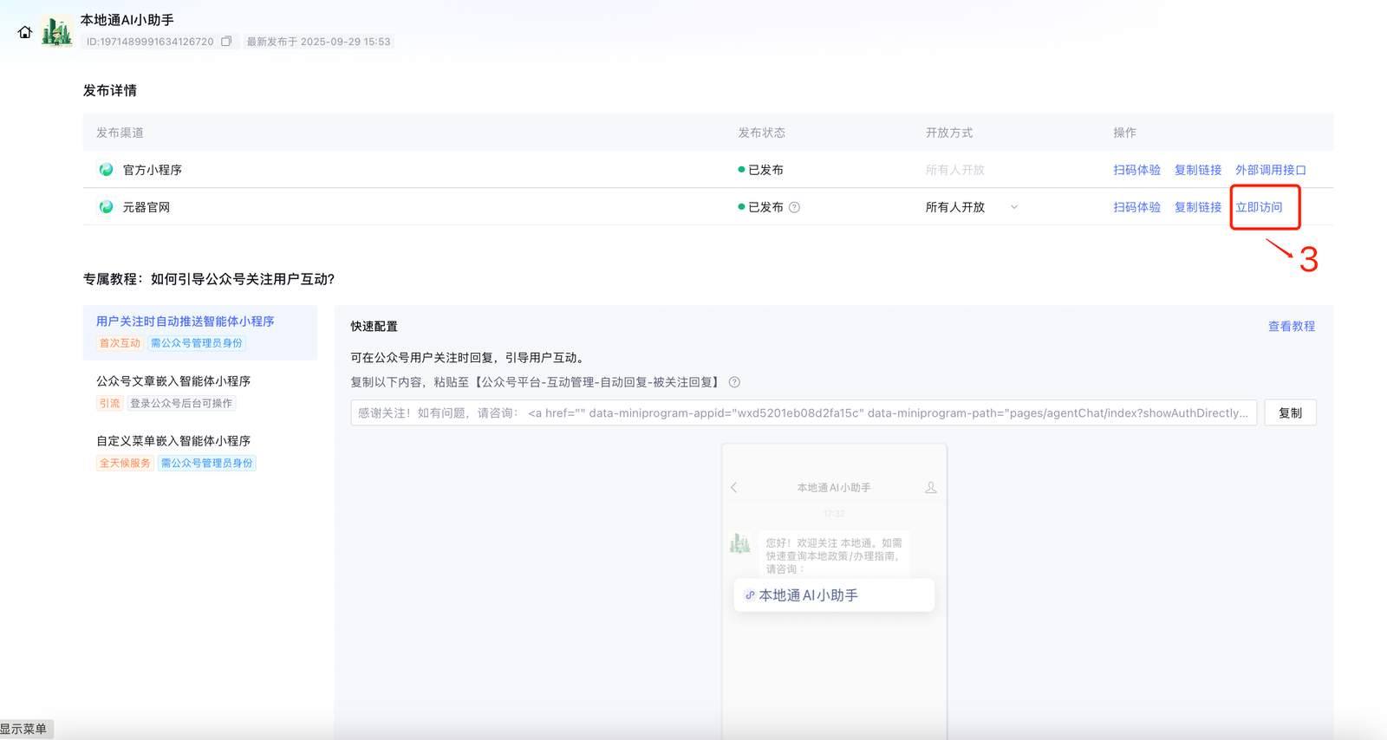Click the 官方小程序 channel icon
This screenshot has height=740, width=1387.
point(106,170)
